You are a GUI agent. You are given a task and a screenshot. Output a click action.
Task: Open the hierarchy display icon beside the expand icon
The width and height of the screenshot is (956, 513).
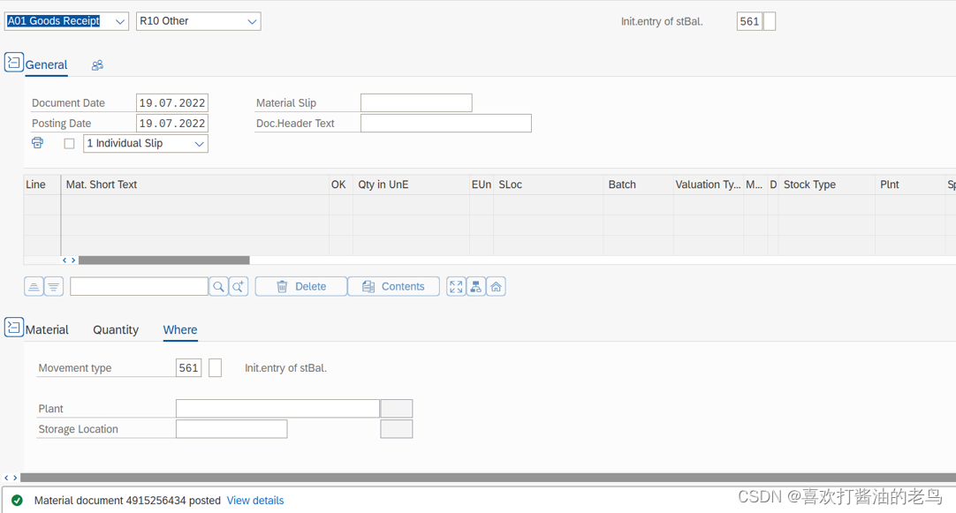(x=475, y=286)
